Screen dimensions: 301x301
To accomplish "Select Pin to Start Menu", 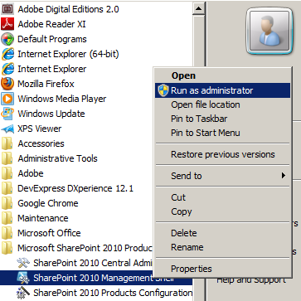I will (x=222, y=133).
